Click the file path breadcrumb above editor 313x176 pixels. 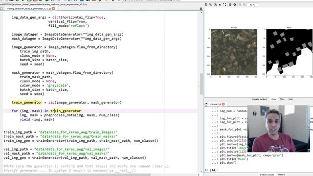pos(44,4)
